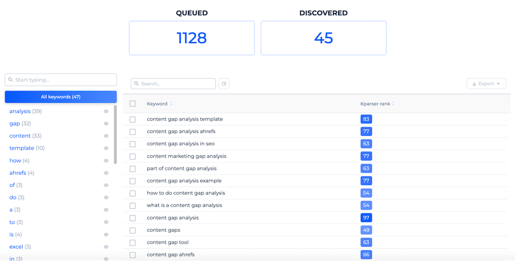Select checkbox for 'content gap tool' row
This screenshot has height=261, width=515.
click(133, 243)
